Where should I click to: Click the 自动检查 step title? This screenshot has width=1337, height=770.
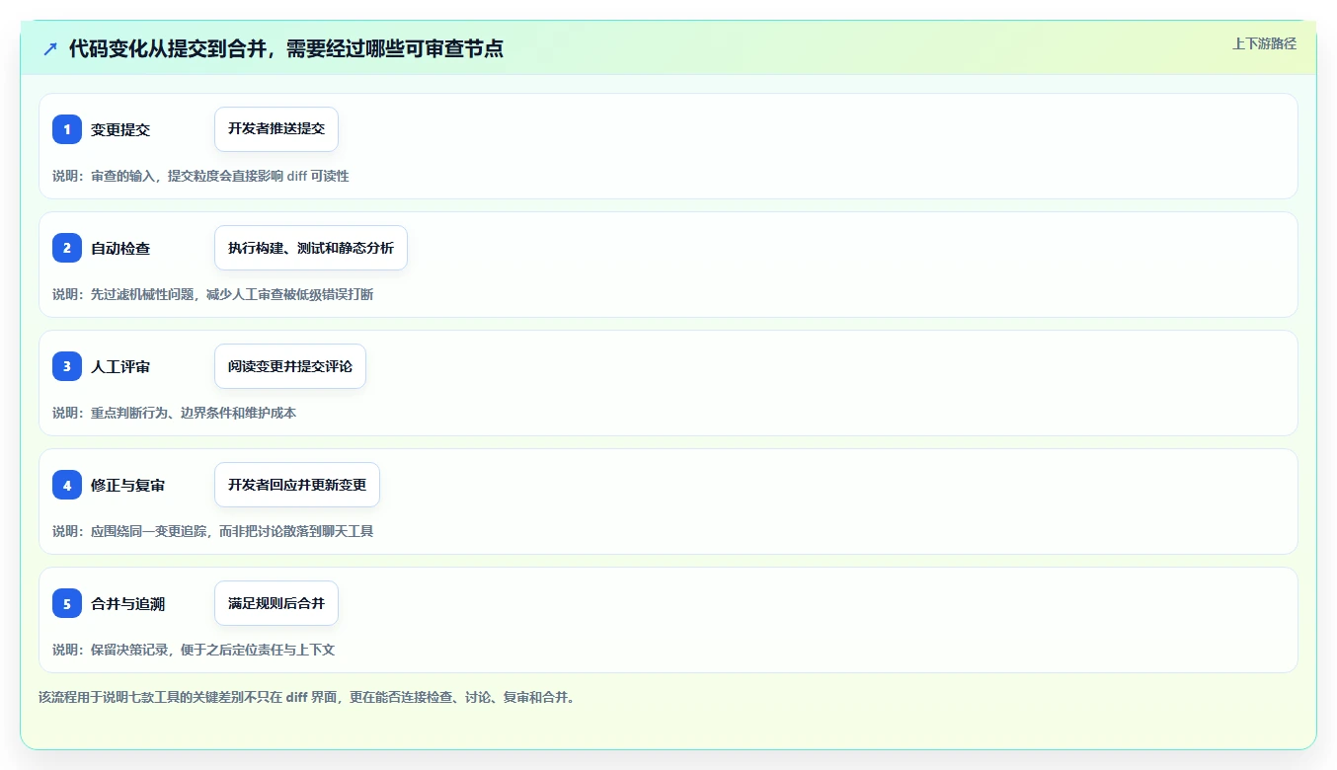pyautogui.click(x=120, y=248)
